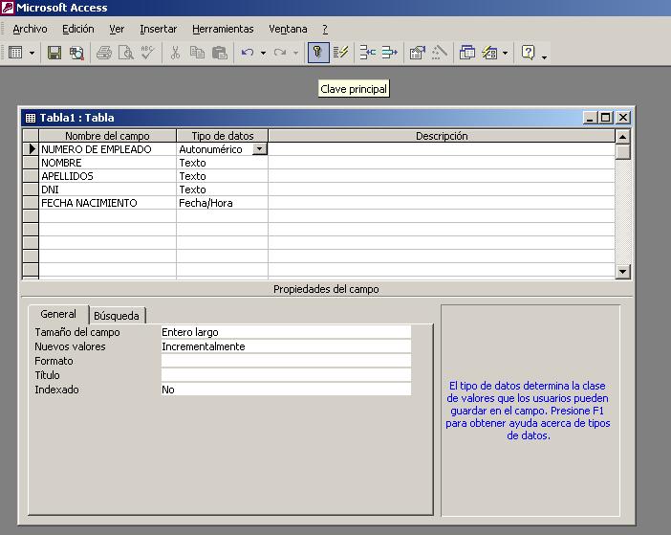Screen dimensions: 671x535
Task: Click the Build wand icon
Action: coord(440,53)
